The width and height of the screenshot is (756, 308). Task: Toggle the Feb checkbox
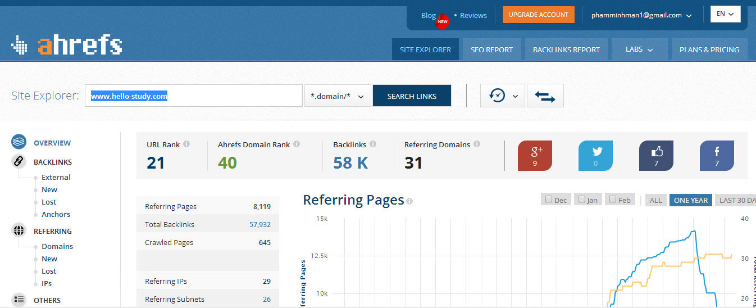(x=613, y=199)
